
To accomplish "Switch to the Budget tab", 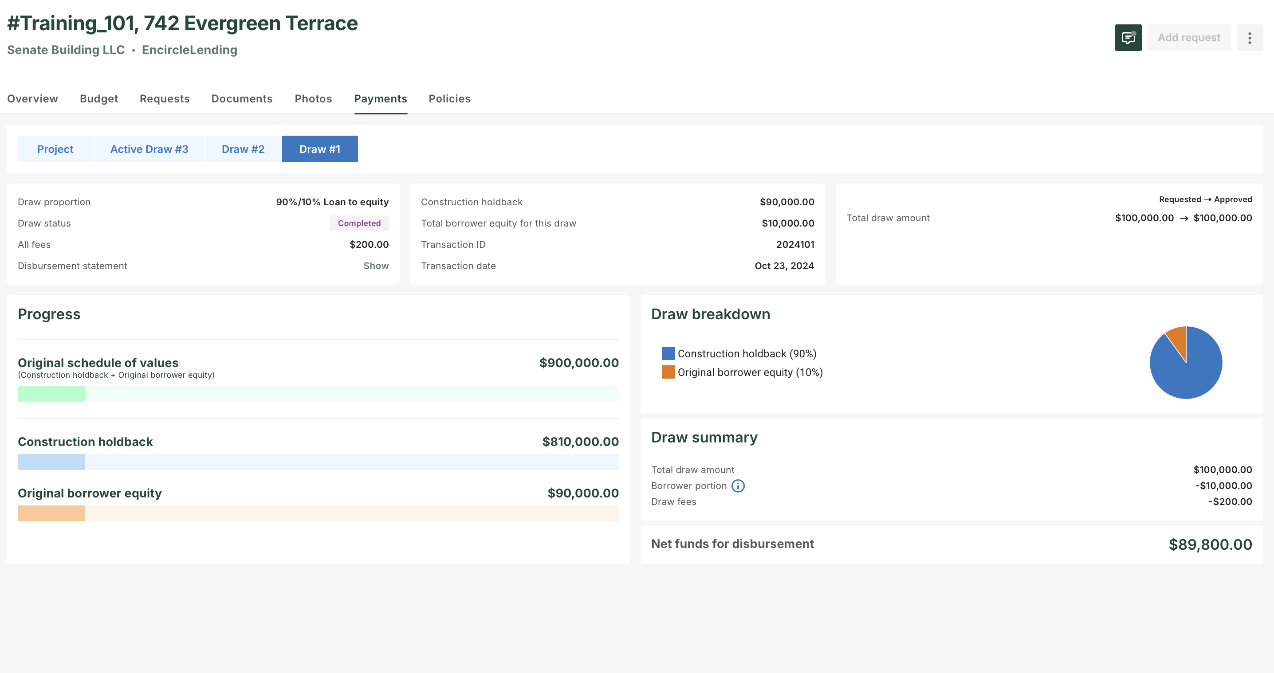I will click(x=98, y=98).
